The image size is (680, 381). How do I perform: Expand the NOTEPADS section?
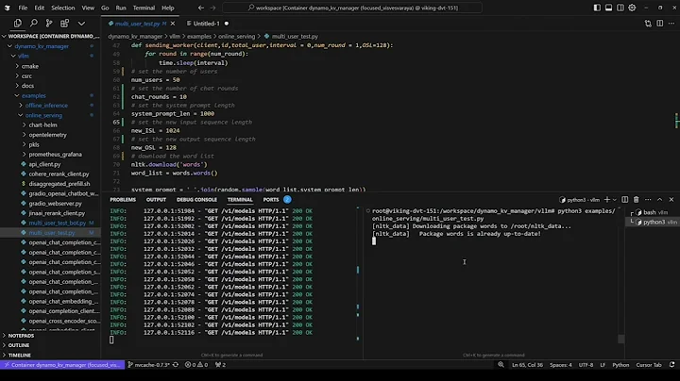21,336
